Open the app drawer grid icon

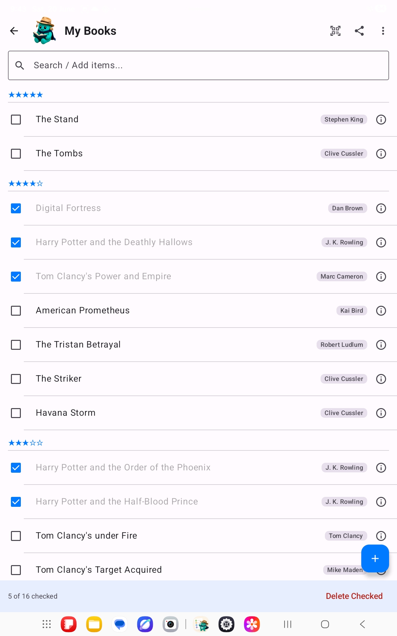click(47, 624)
